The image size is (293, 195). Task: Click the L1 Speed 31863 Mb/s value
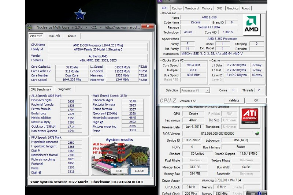122,67
